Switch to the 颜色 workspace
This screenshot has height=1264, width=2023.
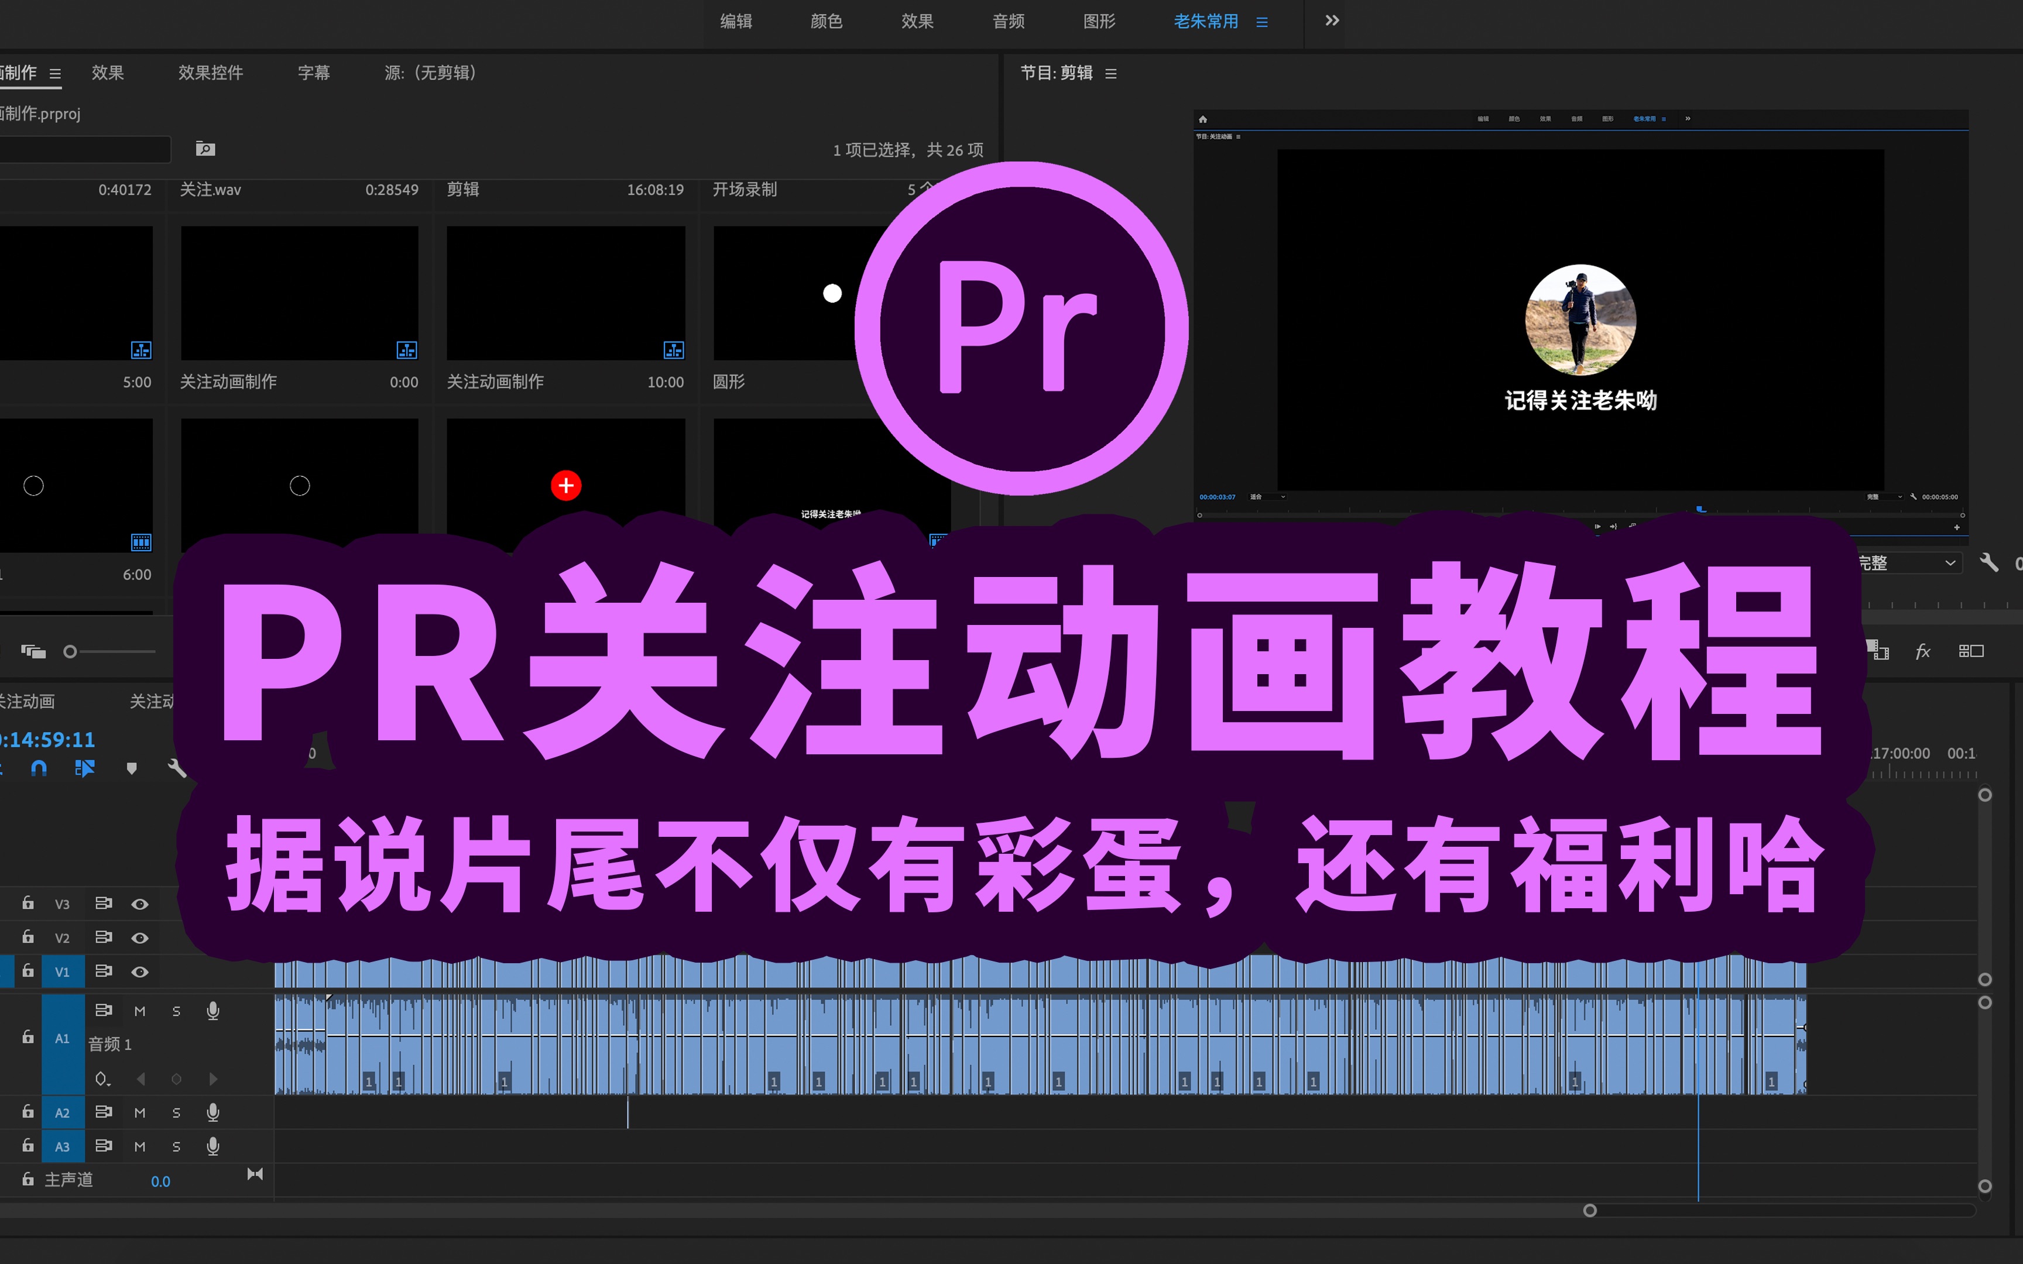826,22
